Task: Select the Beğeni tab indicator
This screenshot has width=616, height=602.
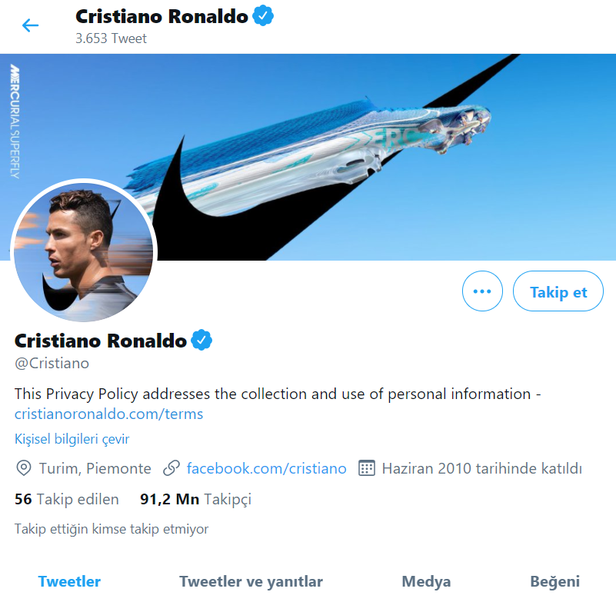Action: pyautogui.click(x=558, y=581)
